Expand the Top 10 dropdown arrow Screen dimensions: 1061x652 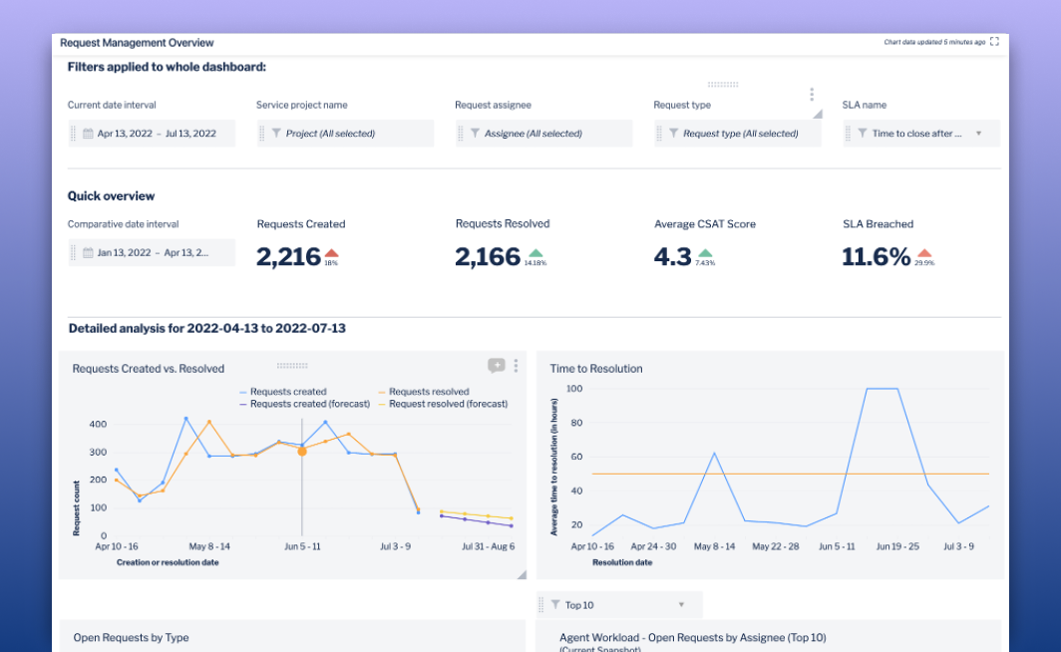point(681,605)
